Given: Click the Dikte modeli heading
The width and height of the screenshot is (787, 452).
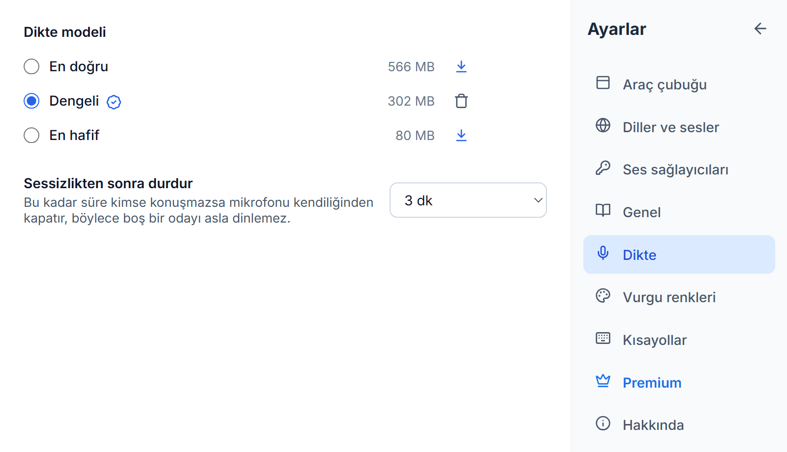Looking at the screenshot, I should (65, 32).
